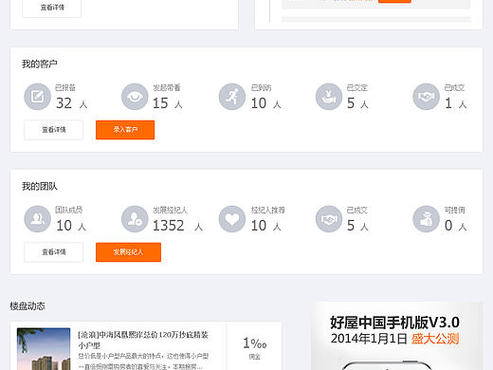This screenshot has height=370, width=493.
Task: Click the 楼盘动态 section heading
Action: [x=27, y=306]
